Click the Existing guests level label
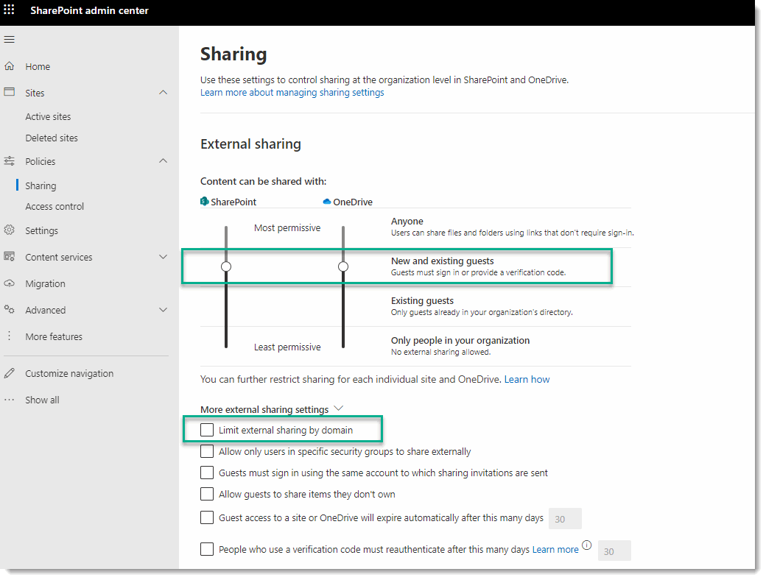The height and width of the screenshot is (580, 766). coord(422,301)
